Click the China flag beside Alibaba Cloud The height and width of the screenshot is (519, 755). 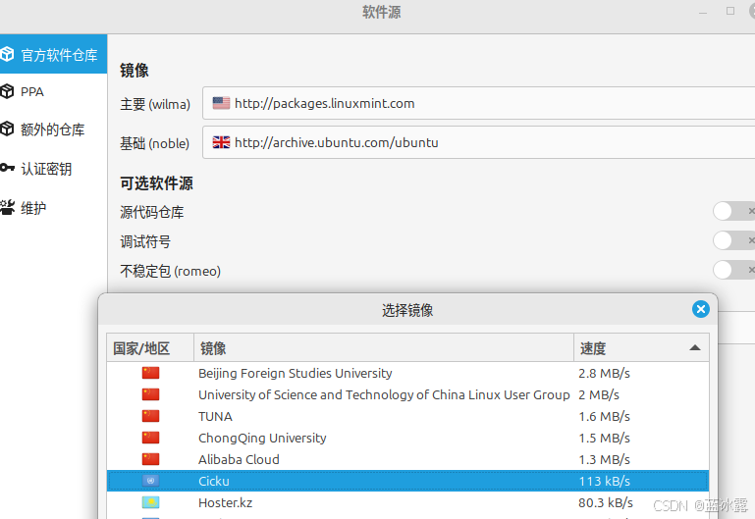coord(150,459)
